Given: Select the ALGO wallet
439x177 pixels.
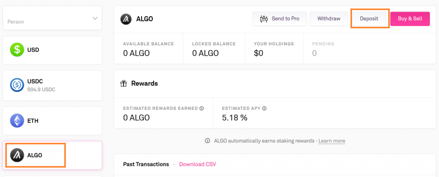Looking at the screenshot, I should (x=52, y=155).
